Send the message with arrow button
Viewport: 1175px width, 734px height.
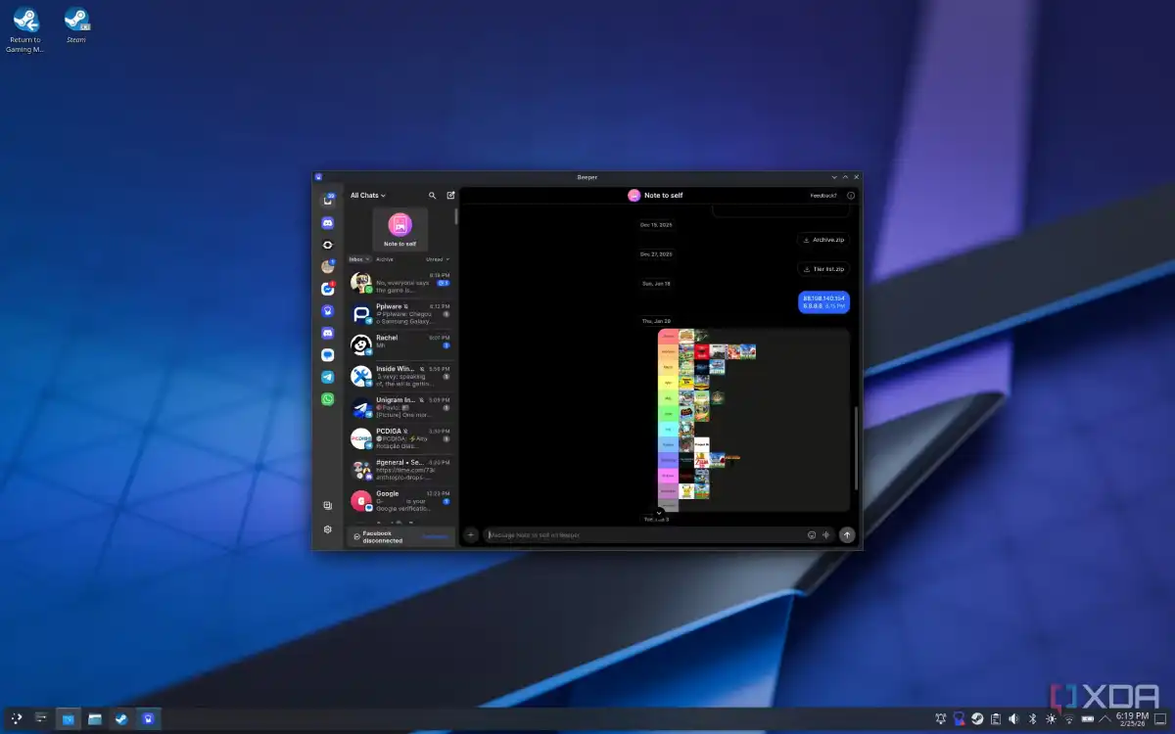[x=847, y=535]
